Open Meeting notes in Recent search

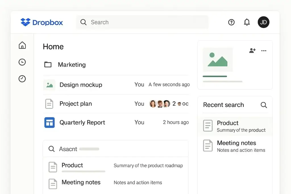(235, 146)
